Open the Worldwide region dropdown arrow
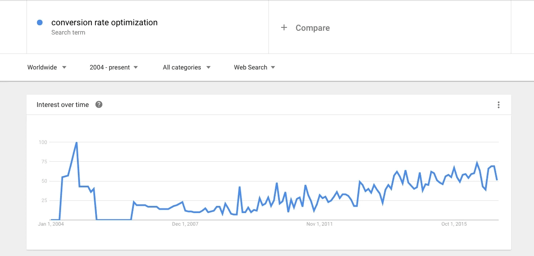The height and width of the screenshot is (256, 534). [x=64, y=67]
